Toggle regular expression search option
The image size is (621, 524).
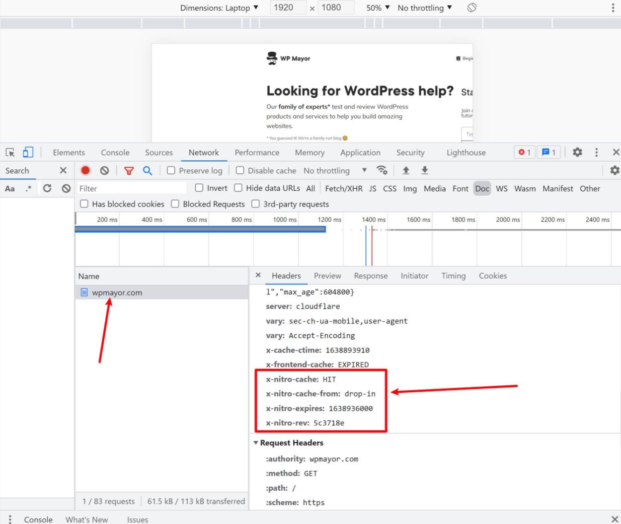point(28,189)
